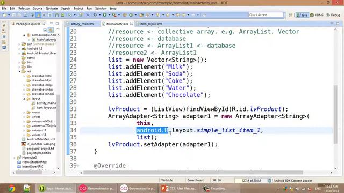
Task: Click the Debug bug toolbar icon
Action: 95,15
